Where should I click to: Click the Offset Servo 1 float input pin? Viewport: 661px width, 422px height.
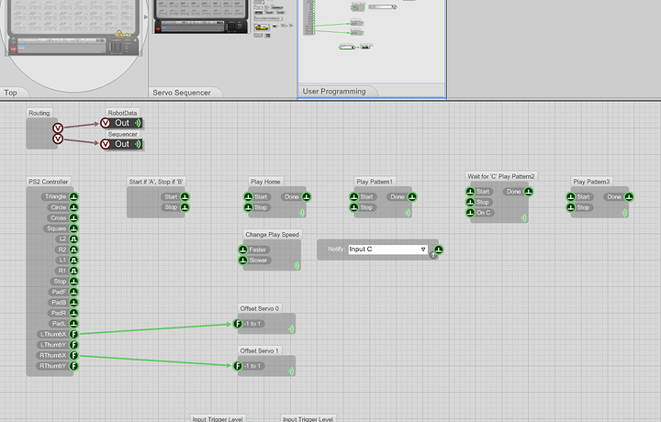pyautogui.click(x=238, y=365)
